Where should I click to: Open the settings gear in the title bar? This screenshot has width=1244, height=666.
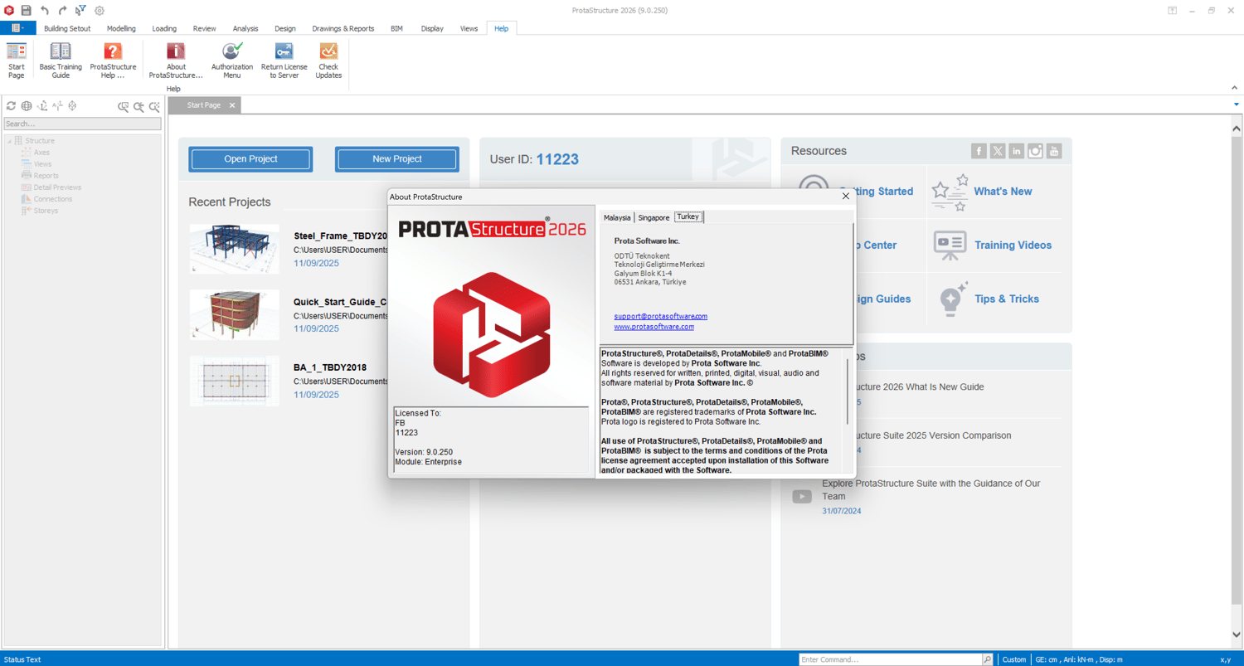click(100, 11)
